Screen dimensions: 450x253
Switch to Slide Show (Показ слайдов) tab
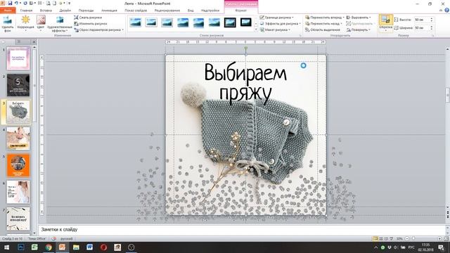(136, 11)
